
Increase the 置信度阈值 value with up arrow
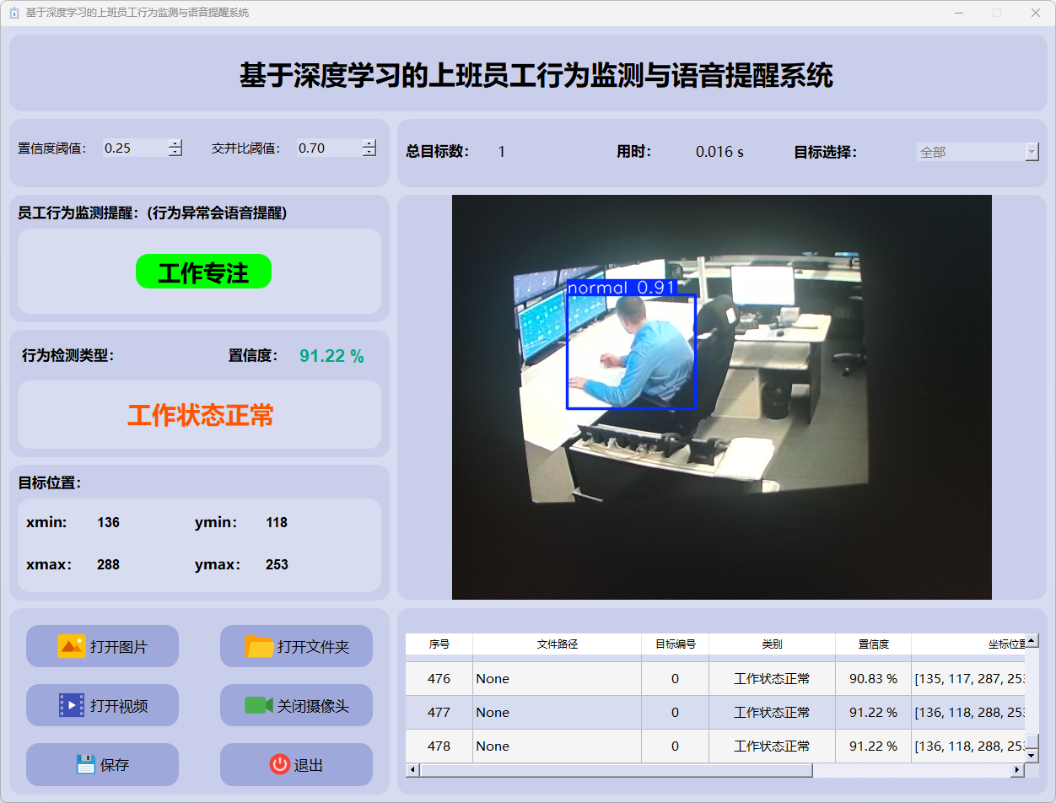175,143
